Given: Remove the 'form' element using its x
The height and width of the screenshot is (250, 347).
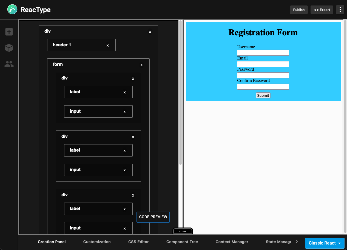Looking at the screenshot, I should point(141,65).
